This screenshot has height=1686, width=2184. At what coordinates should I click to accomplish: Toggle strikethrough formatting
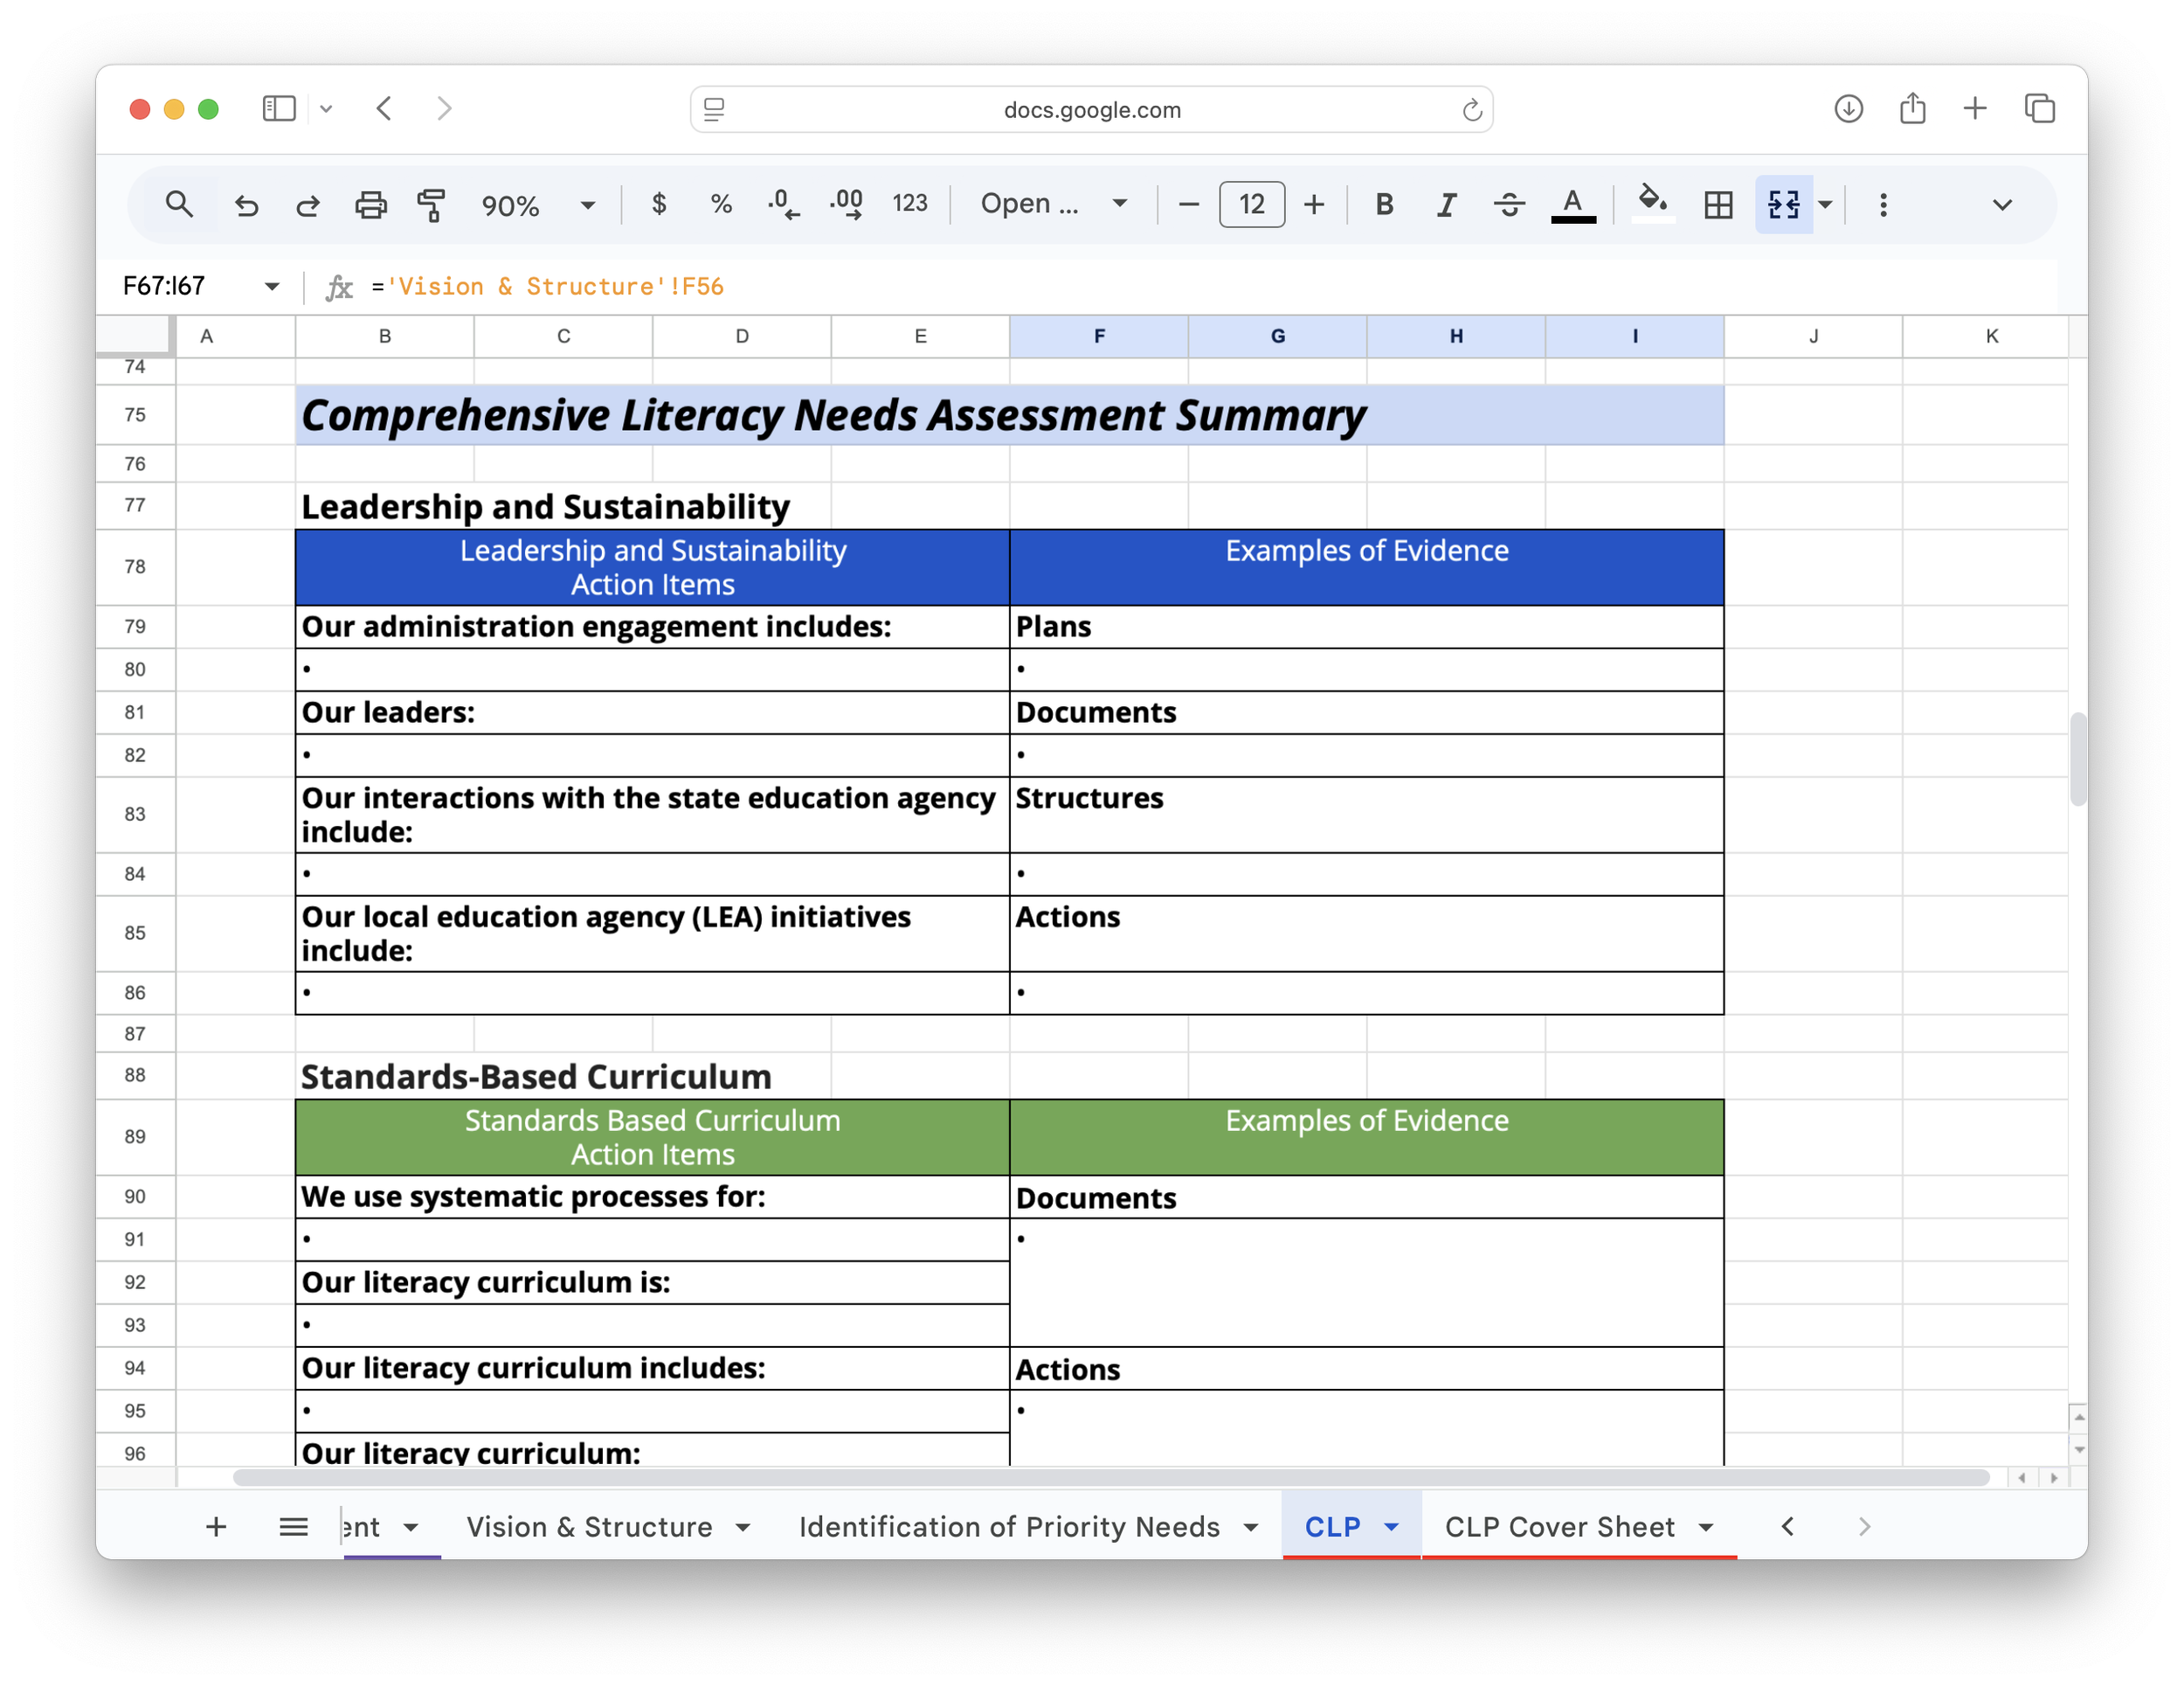[x=1509, y=205]
